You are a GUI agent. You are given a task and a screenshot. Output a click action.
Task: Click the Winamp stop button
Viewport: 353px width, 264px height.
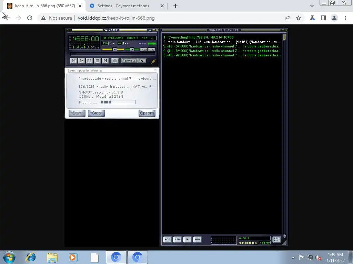[x=97, y=60]
